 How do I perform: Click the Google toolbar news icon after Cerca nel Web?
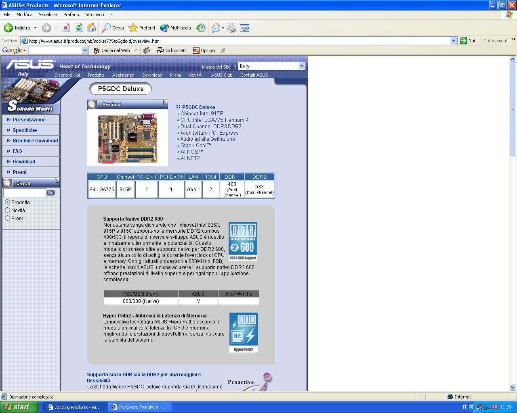point(147,50)
